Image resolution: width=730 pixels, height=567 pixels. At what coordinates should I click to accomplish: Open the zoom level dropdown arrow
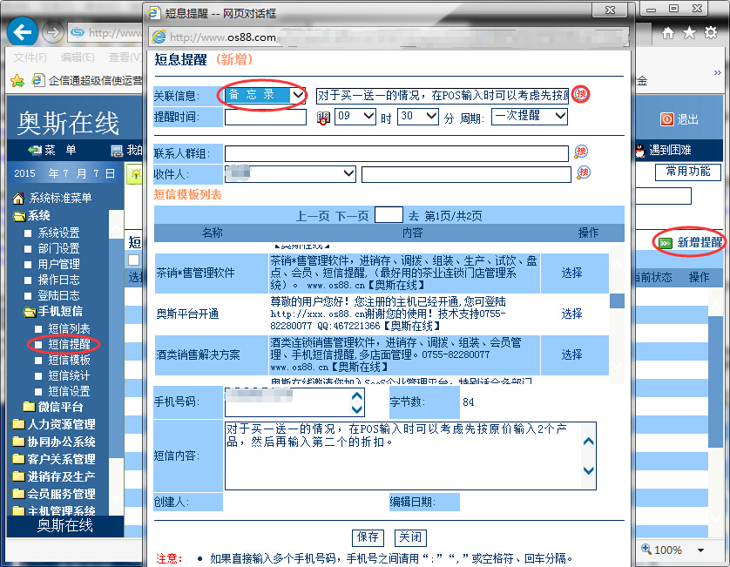[700, 550]
